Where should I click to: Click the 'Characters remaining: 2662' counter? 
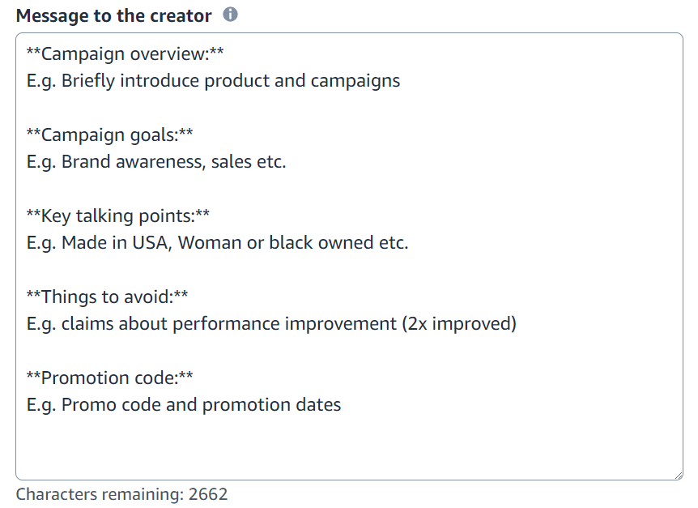point(121,494)
